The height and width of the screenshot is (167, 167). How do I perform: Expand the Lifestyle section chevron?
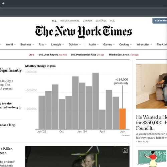pos(63,45)
